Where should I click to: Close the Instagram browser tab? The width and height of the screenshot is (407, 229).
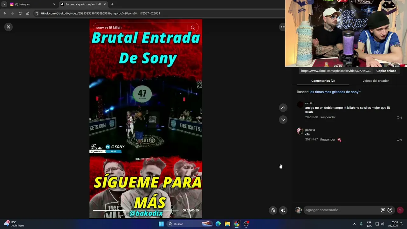(54, 4)
